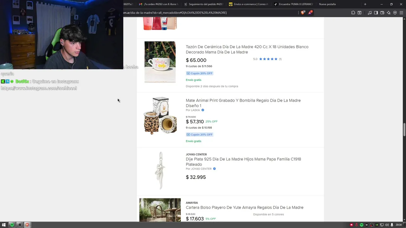This screenshot has width=406, height=228.
Task: Click the yute beach bag thumbnail
Action: pyautogui.click(x=160, y=210)
